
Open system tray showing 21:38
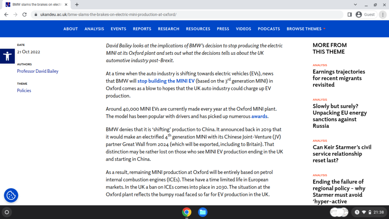370,212
